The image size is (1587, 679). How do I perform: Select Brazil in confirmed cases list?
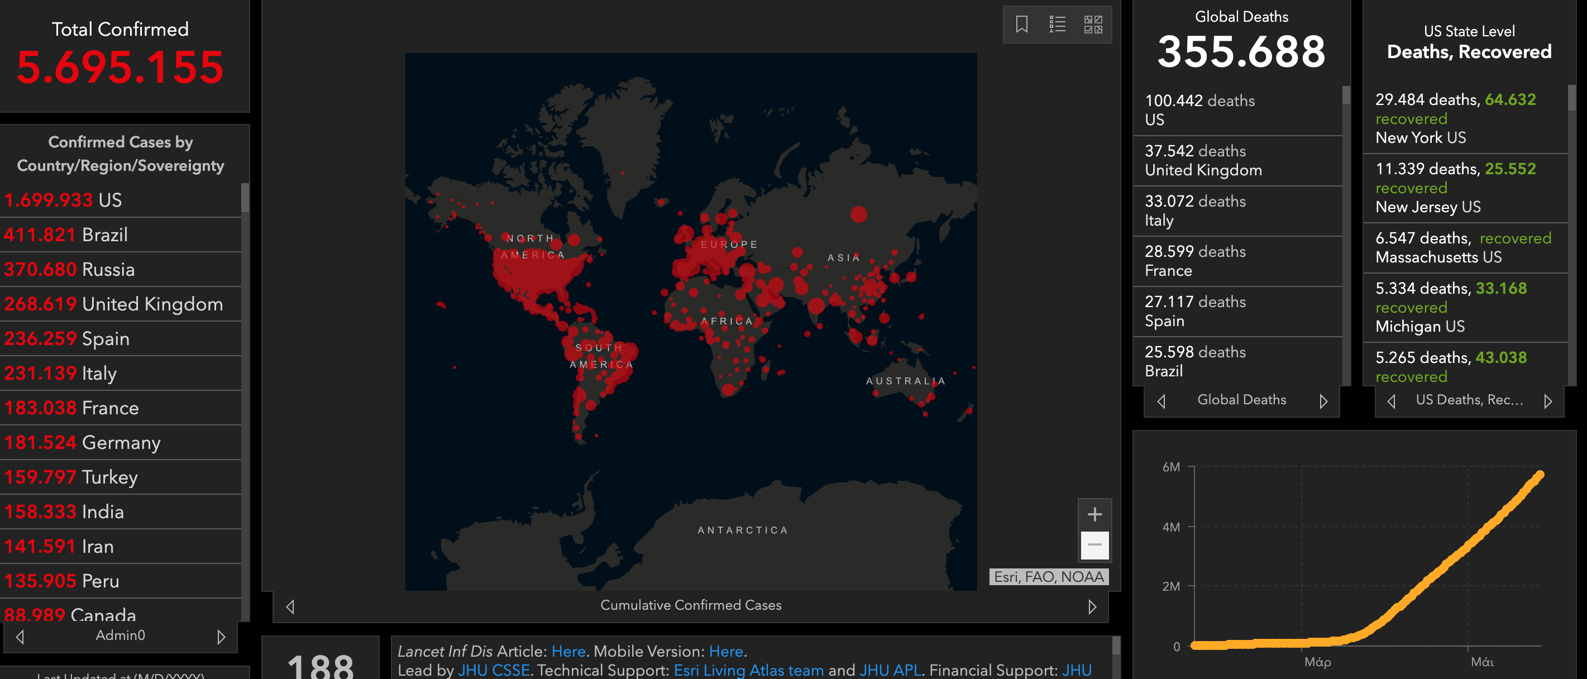pos(105,235)
